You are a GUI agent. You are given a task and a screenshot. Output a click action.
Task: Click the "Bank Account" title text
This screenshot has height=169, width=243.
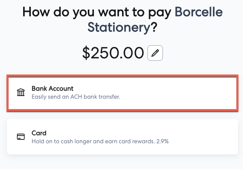(x=52, y=88)
